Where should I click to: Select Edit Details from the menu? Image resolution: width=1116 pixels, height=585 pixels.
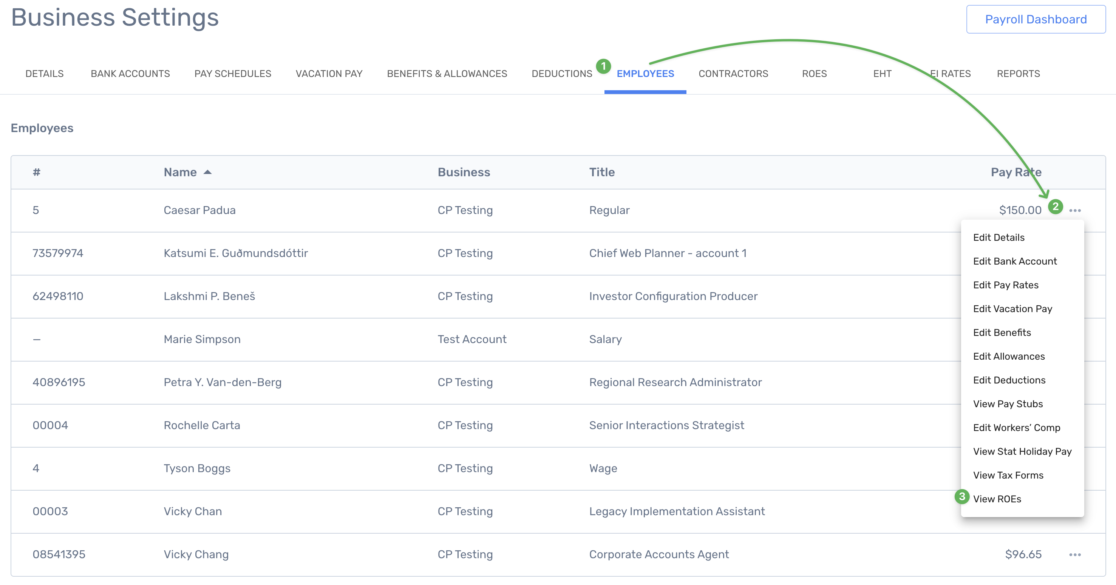[x=999, y=237]
